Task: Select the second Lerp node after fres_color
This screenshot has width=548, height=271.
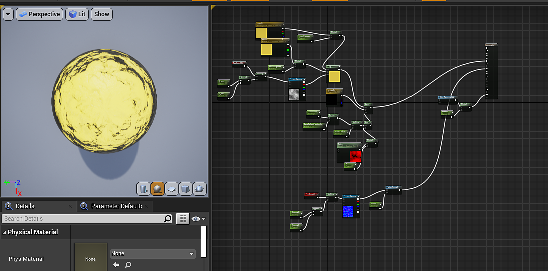Action: click(x=368, y=108)
